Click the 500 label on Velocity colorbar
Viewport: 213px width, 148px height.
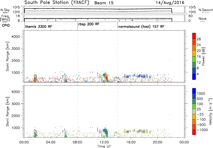click(200, 99)
